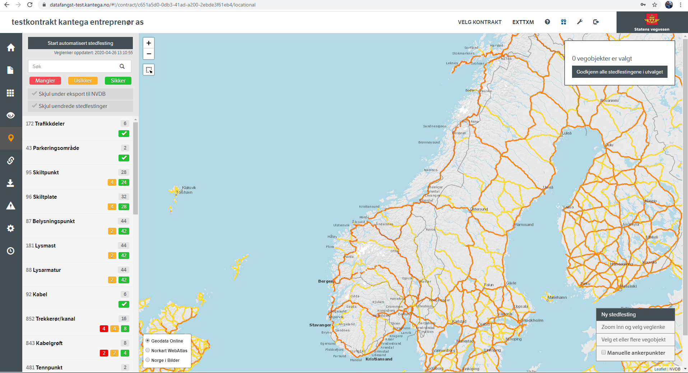The image size is (688, 373).
Task: Expand the 96 Skiltplate row
Action: point(78,202)
